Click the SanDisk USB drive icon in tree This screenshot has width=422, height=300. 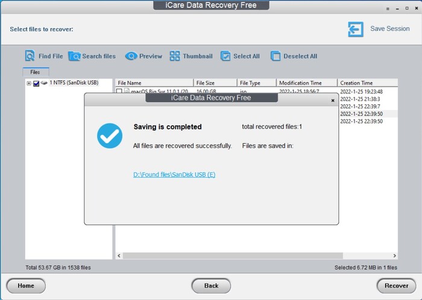44,83
